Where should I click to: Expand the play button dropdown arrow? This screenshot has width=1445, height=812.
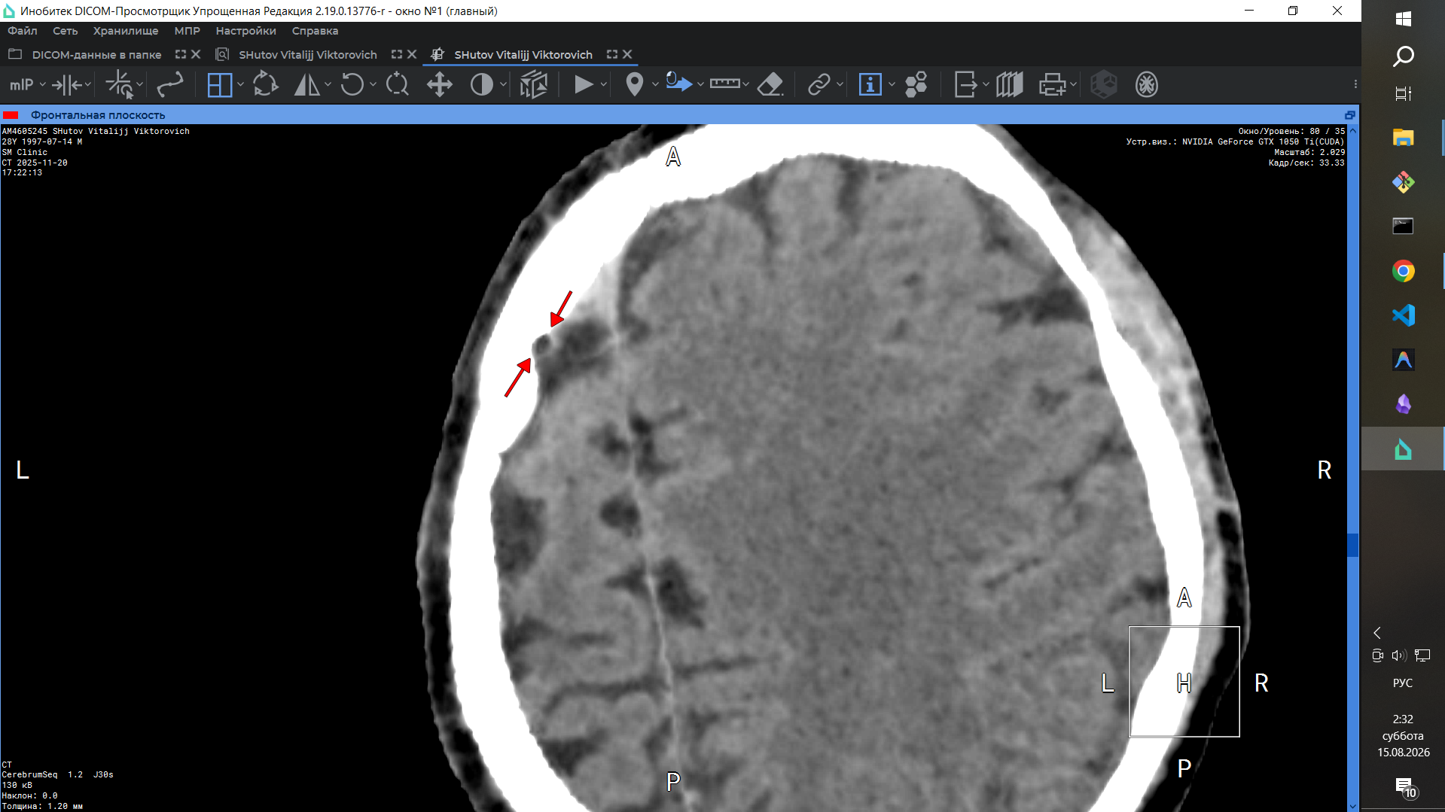[603, 84]
